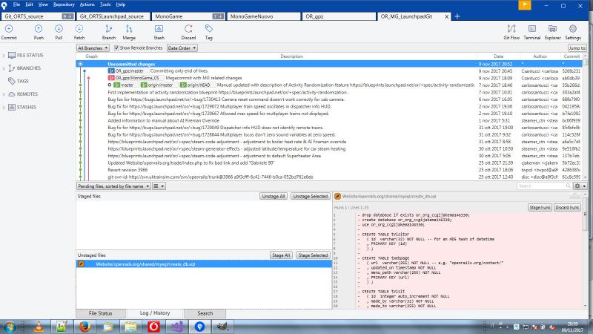Open the Settings gear
Screen dimensions: 593x334
pyautogui.click(x=573, y=32)
